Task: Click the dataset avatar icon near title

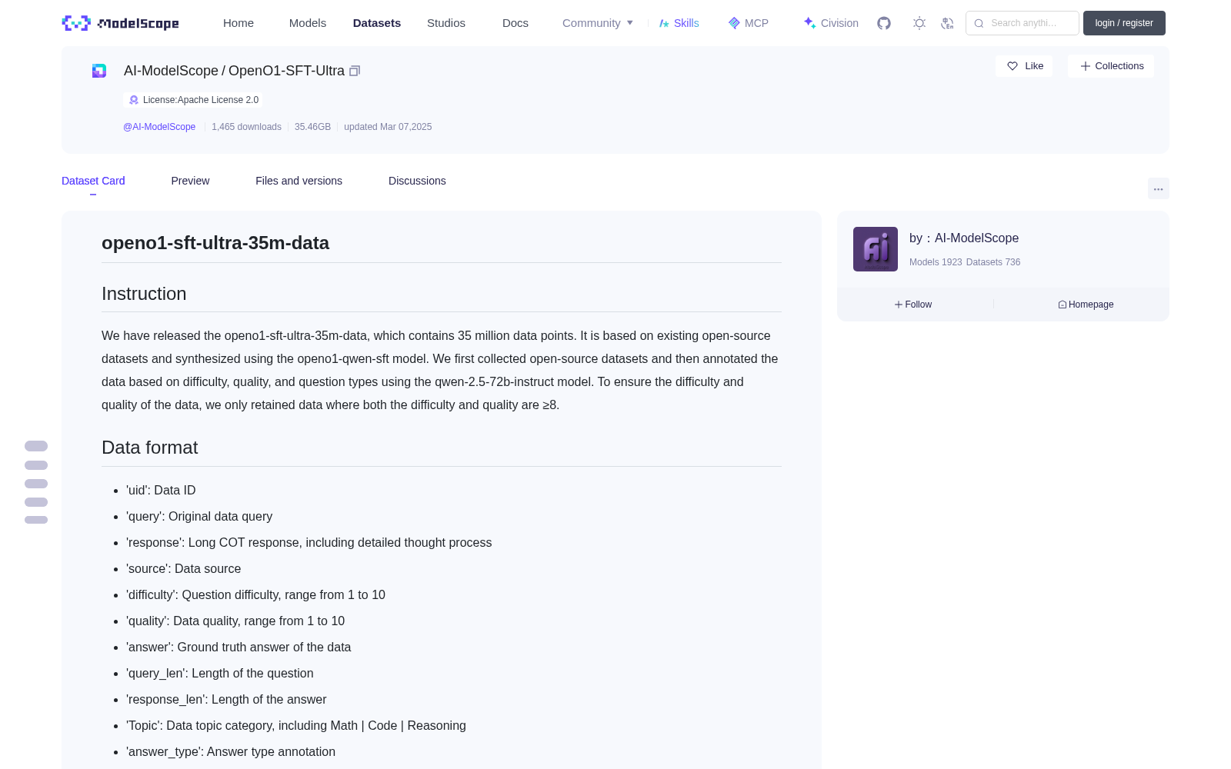Action: tap(99, 71)
